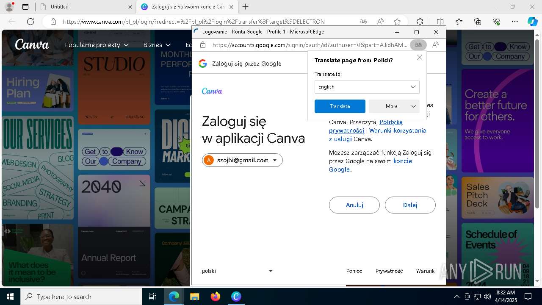
Task: Open the Our Services template thumbnail
Action: tap(38, 168)
